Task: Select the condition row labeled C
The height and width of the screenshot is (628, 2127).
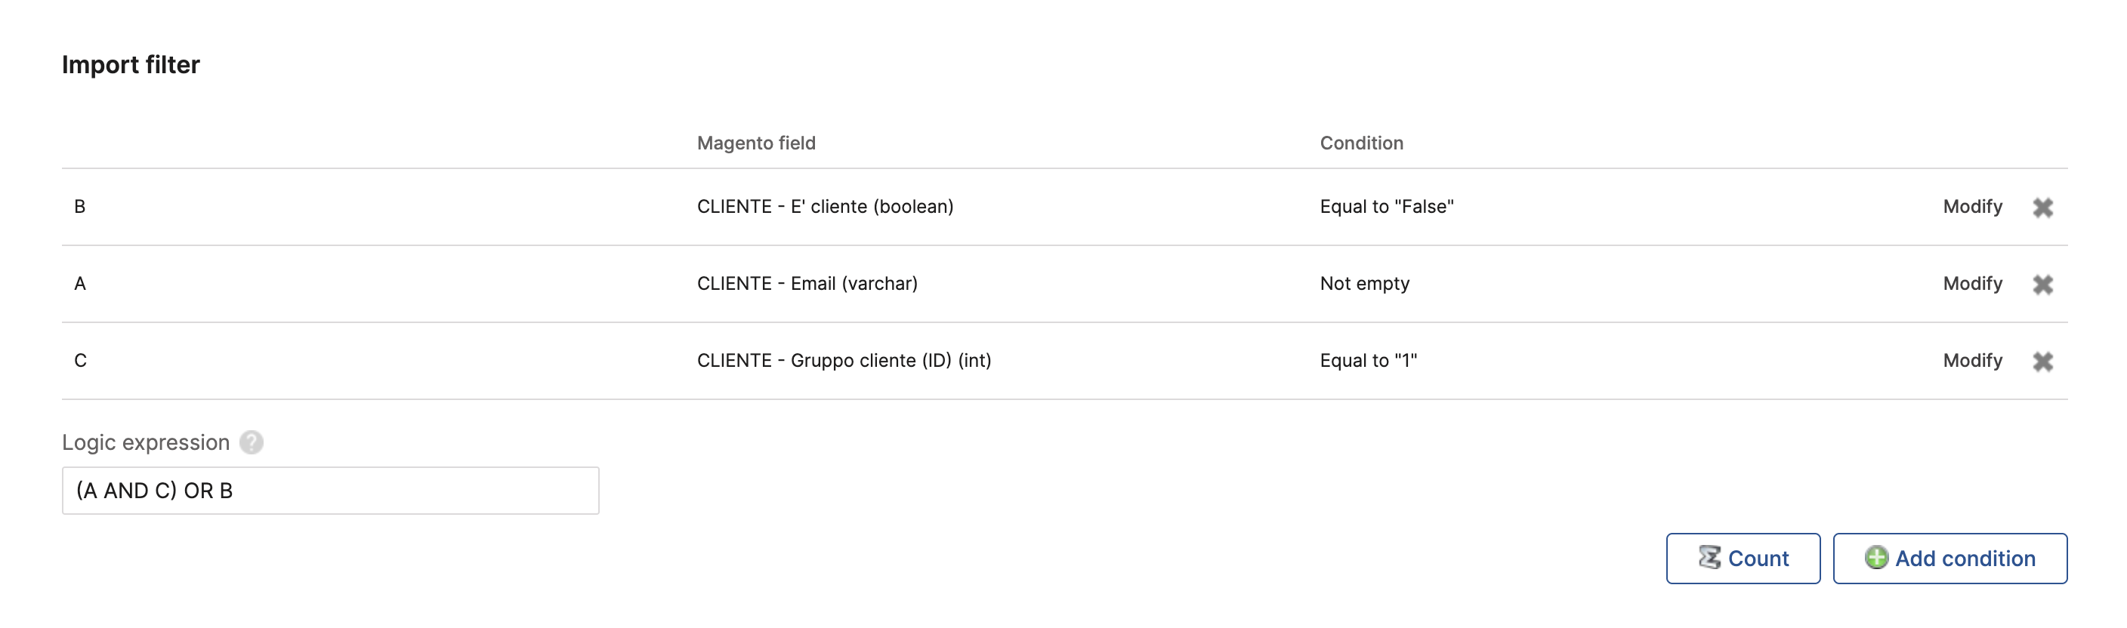Action: tap(80, 361)
